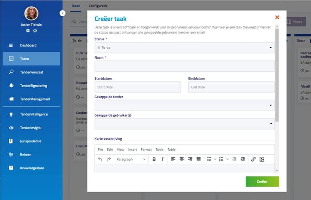311x200 pixels.
Task: Open the editor View menu
Action: 120,150
